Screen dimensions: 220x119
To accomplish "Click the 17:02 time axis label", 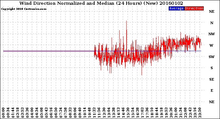I will coord(142,113).
